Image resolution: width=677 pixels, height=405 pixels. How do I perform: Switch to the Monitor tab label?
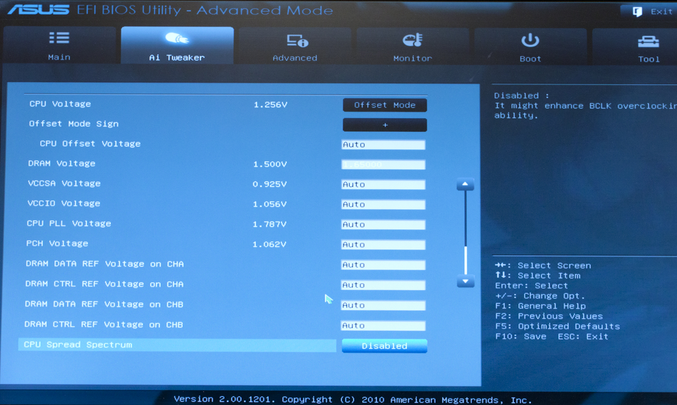(x=413, y=58)
